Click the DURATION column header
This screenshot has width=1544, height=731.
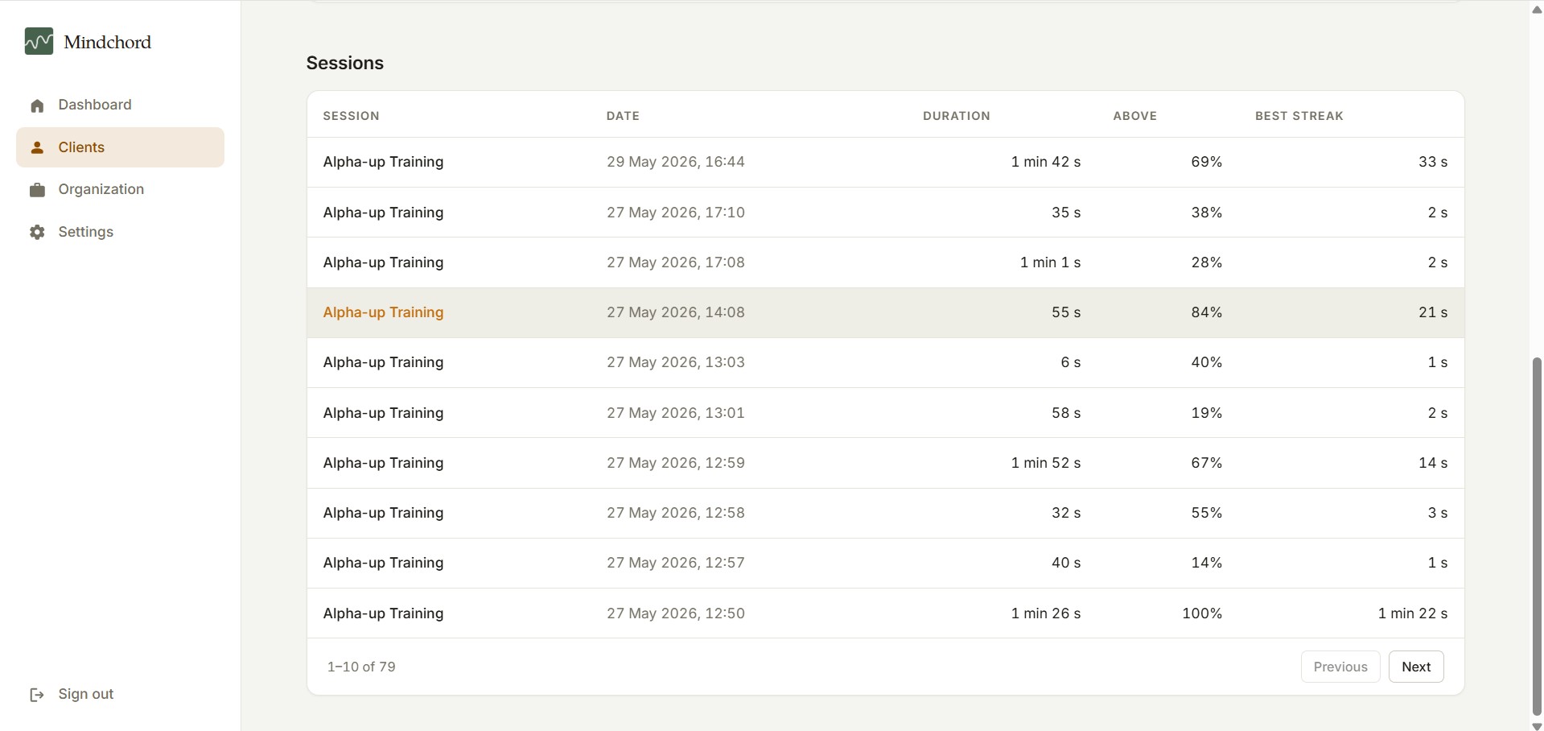pyautogui.click(x=956, y=116)
